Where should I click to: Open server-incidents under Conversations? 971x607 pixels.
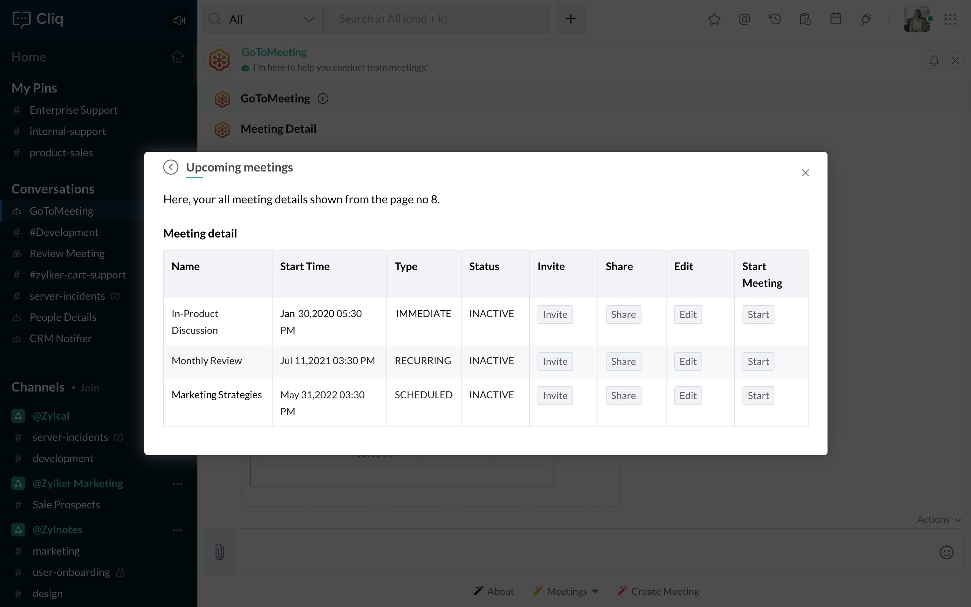tap(67, 296)
